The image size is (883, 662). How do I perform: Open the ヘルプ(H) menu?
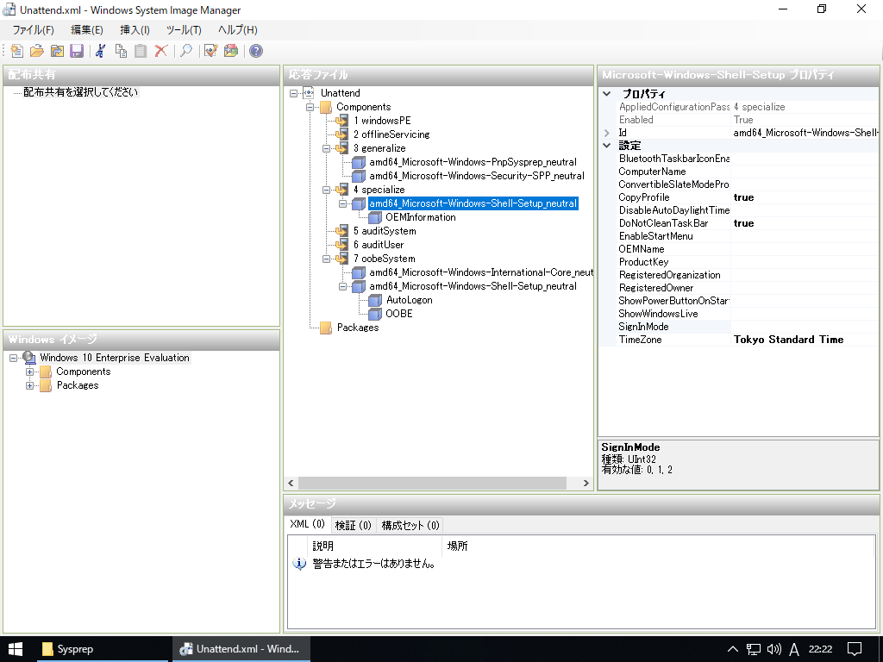(238, 30)
